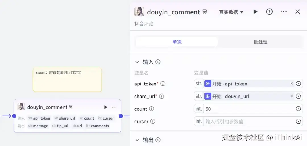
Task: Click plugin badge icon beside panel title
Action: tap(205, 12)
